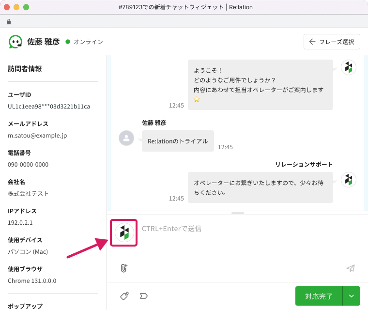Click the Re:lation chat logo in the header

(x=15, y=42)
